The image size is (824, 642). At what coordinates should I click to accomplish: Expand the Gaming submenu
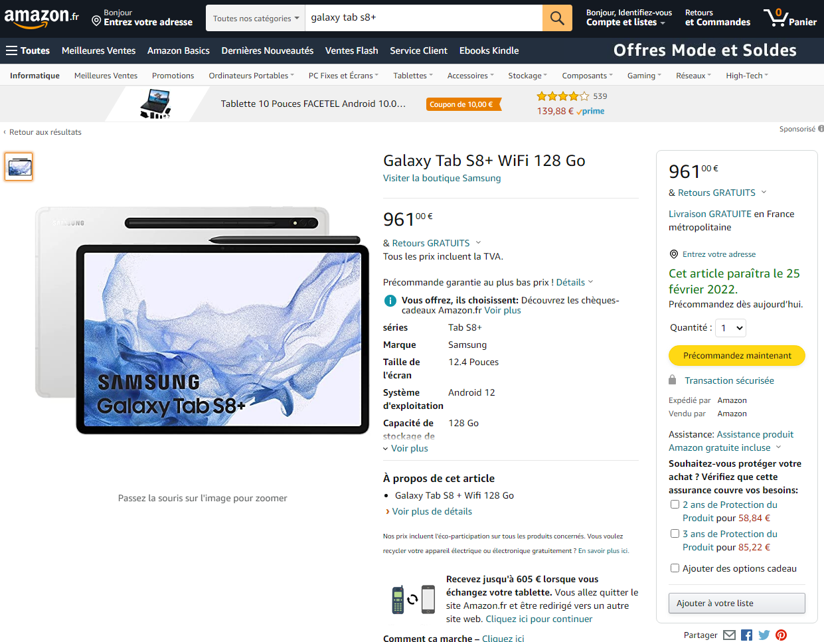[x=644, y=76]
